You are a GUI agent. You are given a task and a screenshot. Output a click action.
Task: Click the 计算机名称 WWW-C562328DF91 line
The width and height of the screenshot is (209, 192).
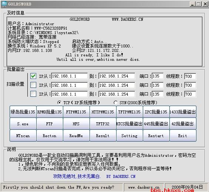click(x=37, y=28)
